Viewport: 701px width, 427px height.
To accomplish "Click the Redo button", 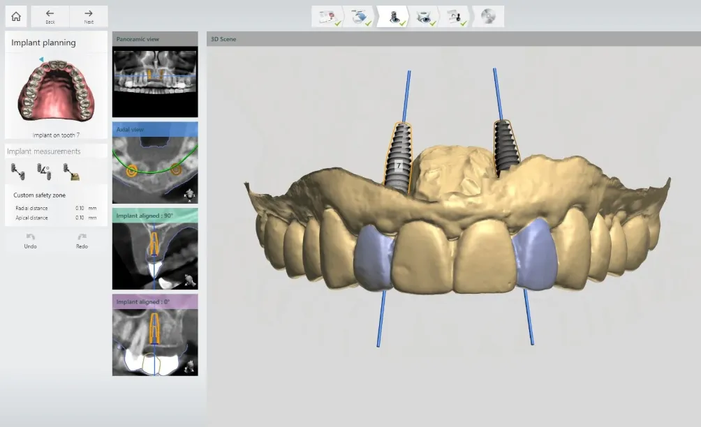I will [x=82, y=241].
